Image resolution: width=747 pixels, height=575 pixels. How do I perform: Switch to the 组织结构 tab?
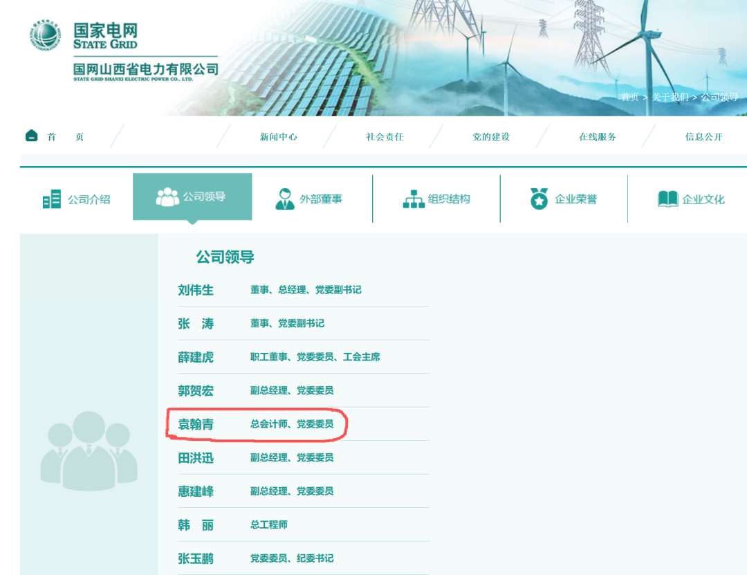(436, 199)
